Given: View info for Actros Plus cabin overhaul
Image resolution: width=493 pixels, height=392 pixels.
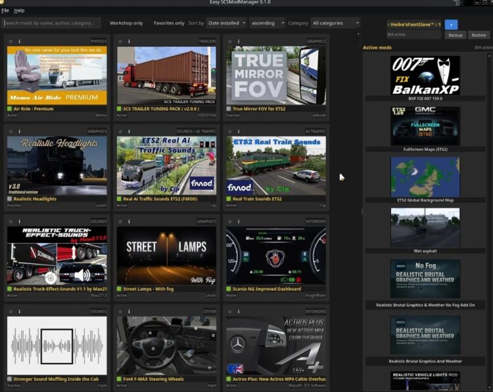Looking at the screenshot, I should tap(239, 312).
